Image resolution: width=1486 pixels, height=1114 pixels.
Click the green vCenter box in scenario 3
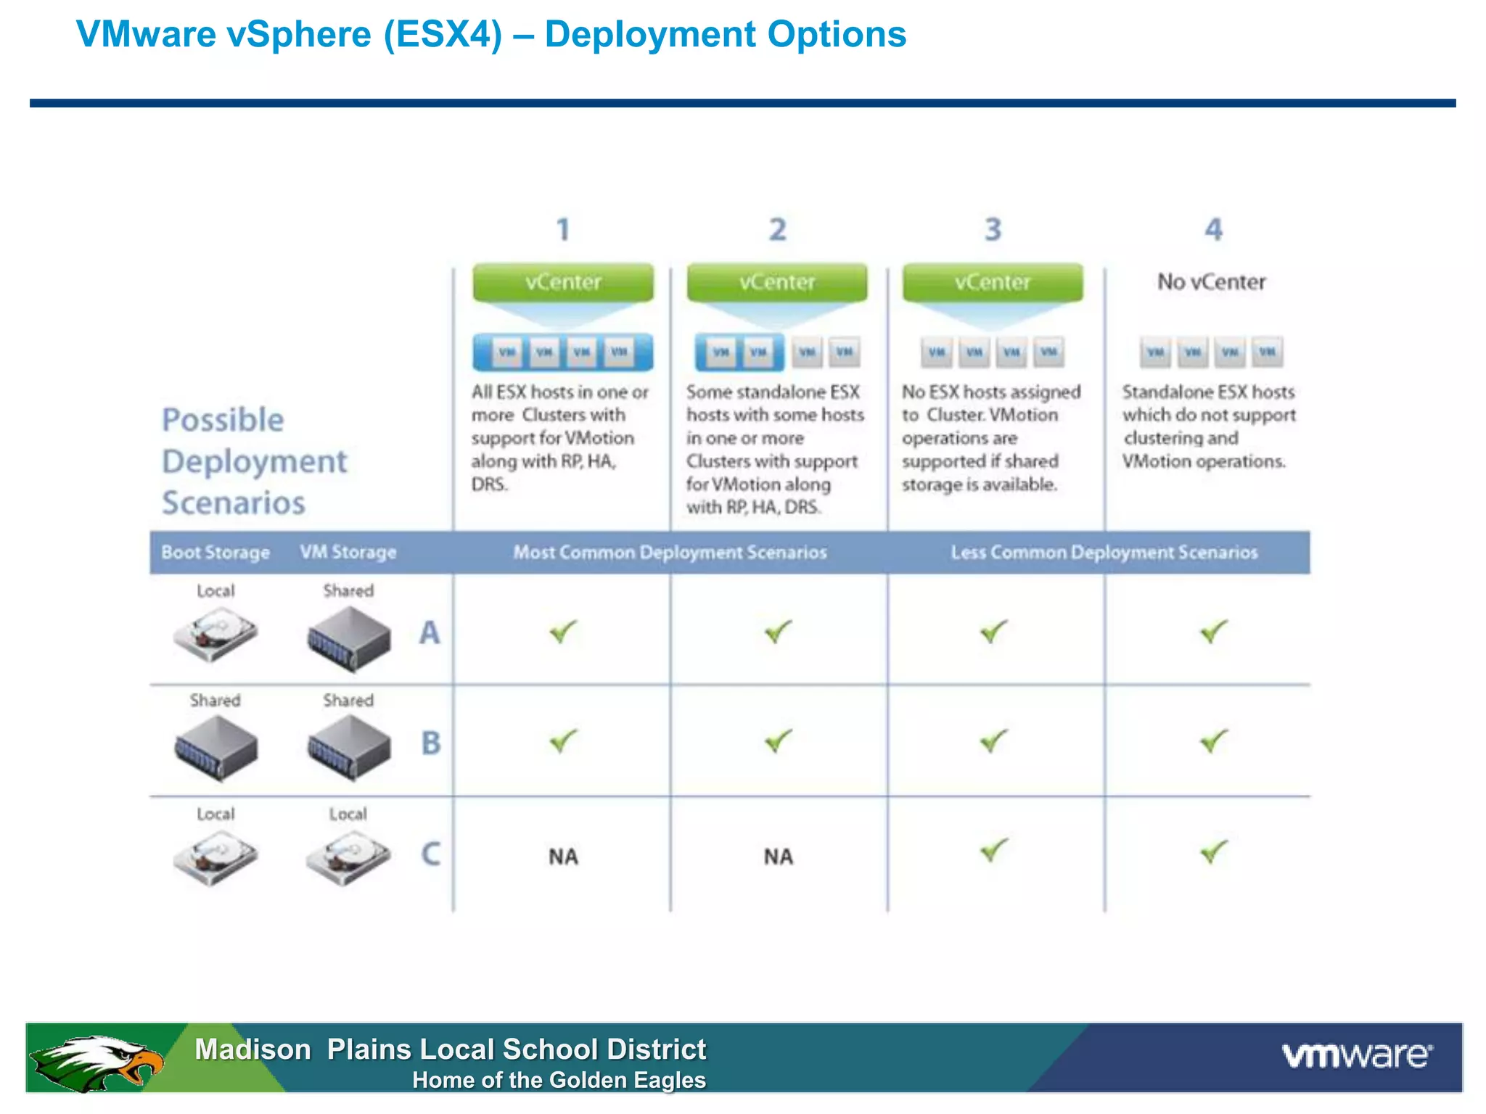point(993,282)
